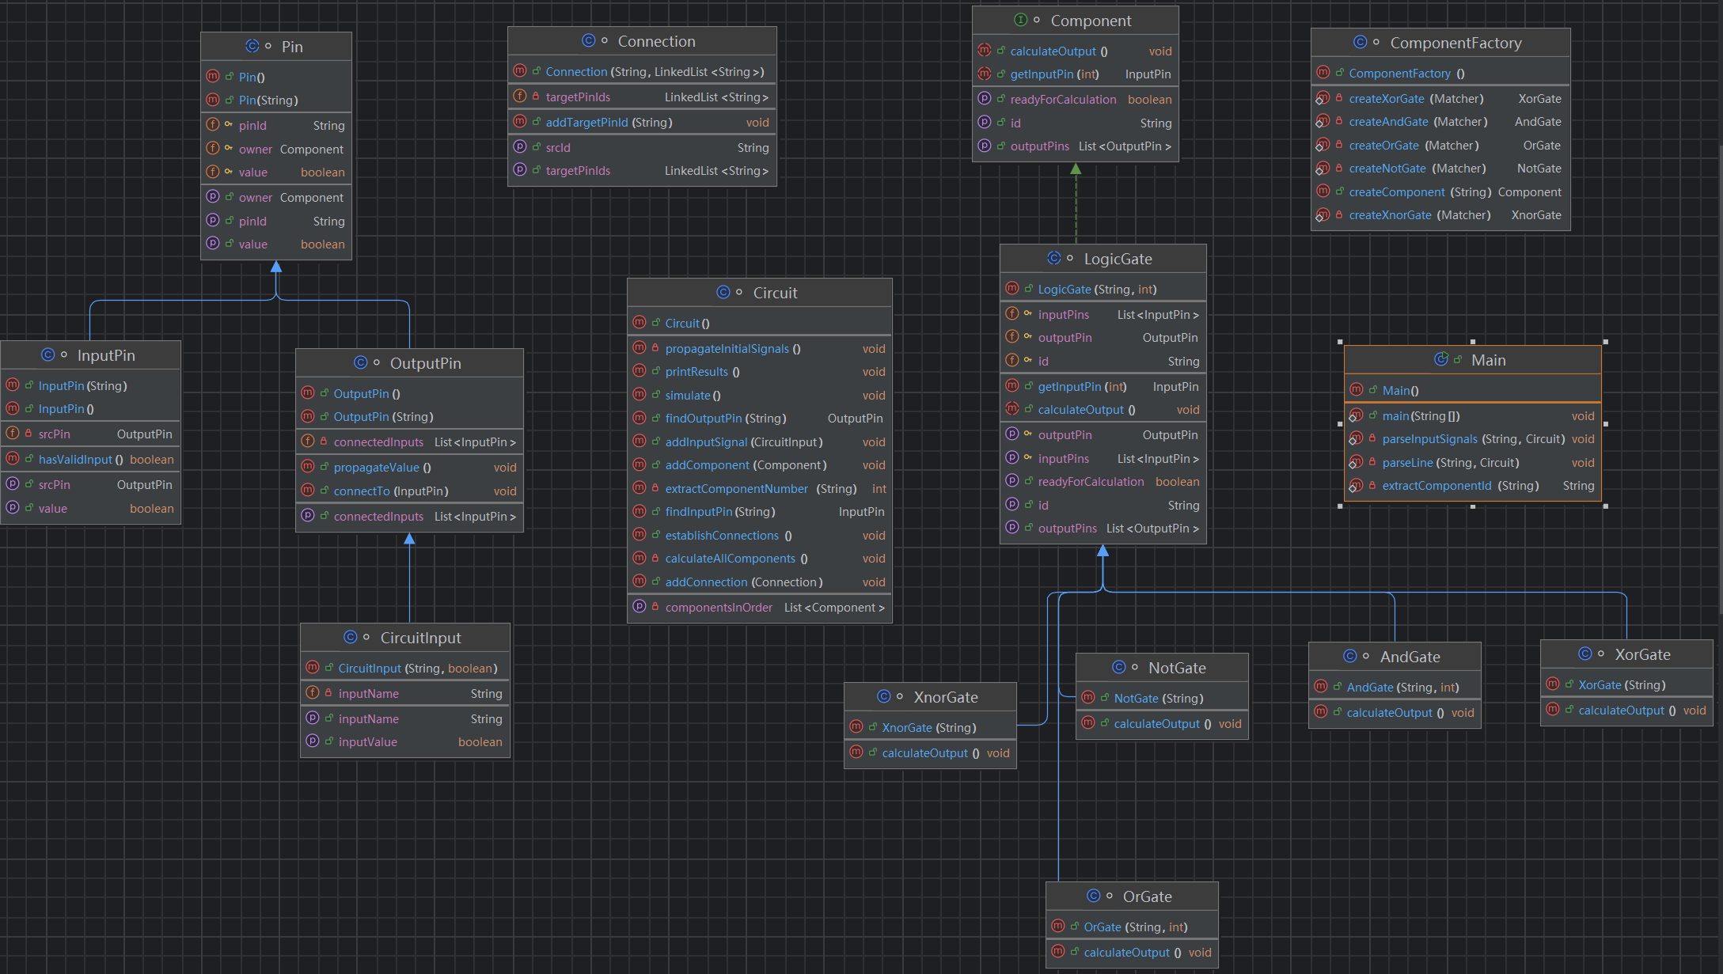Click field icon next to connectedInputs in OutputPin

(308, 442)
